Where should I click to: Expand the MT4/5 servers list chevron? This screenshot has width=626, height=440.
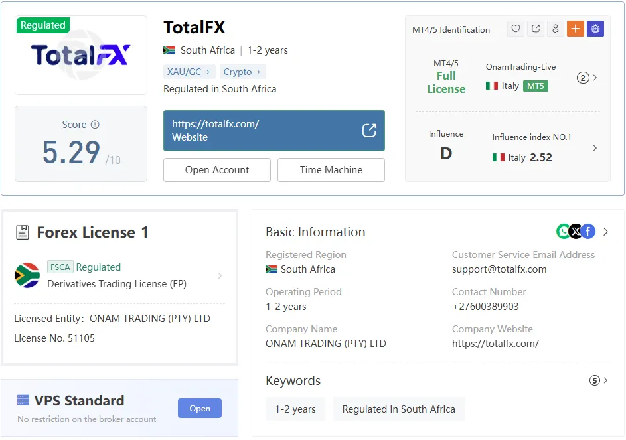[x=595, y=78]
